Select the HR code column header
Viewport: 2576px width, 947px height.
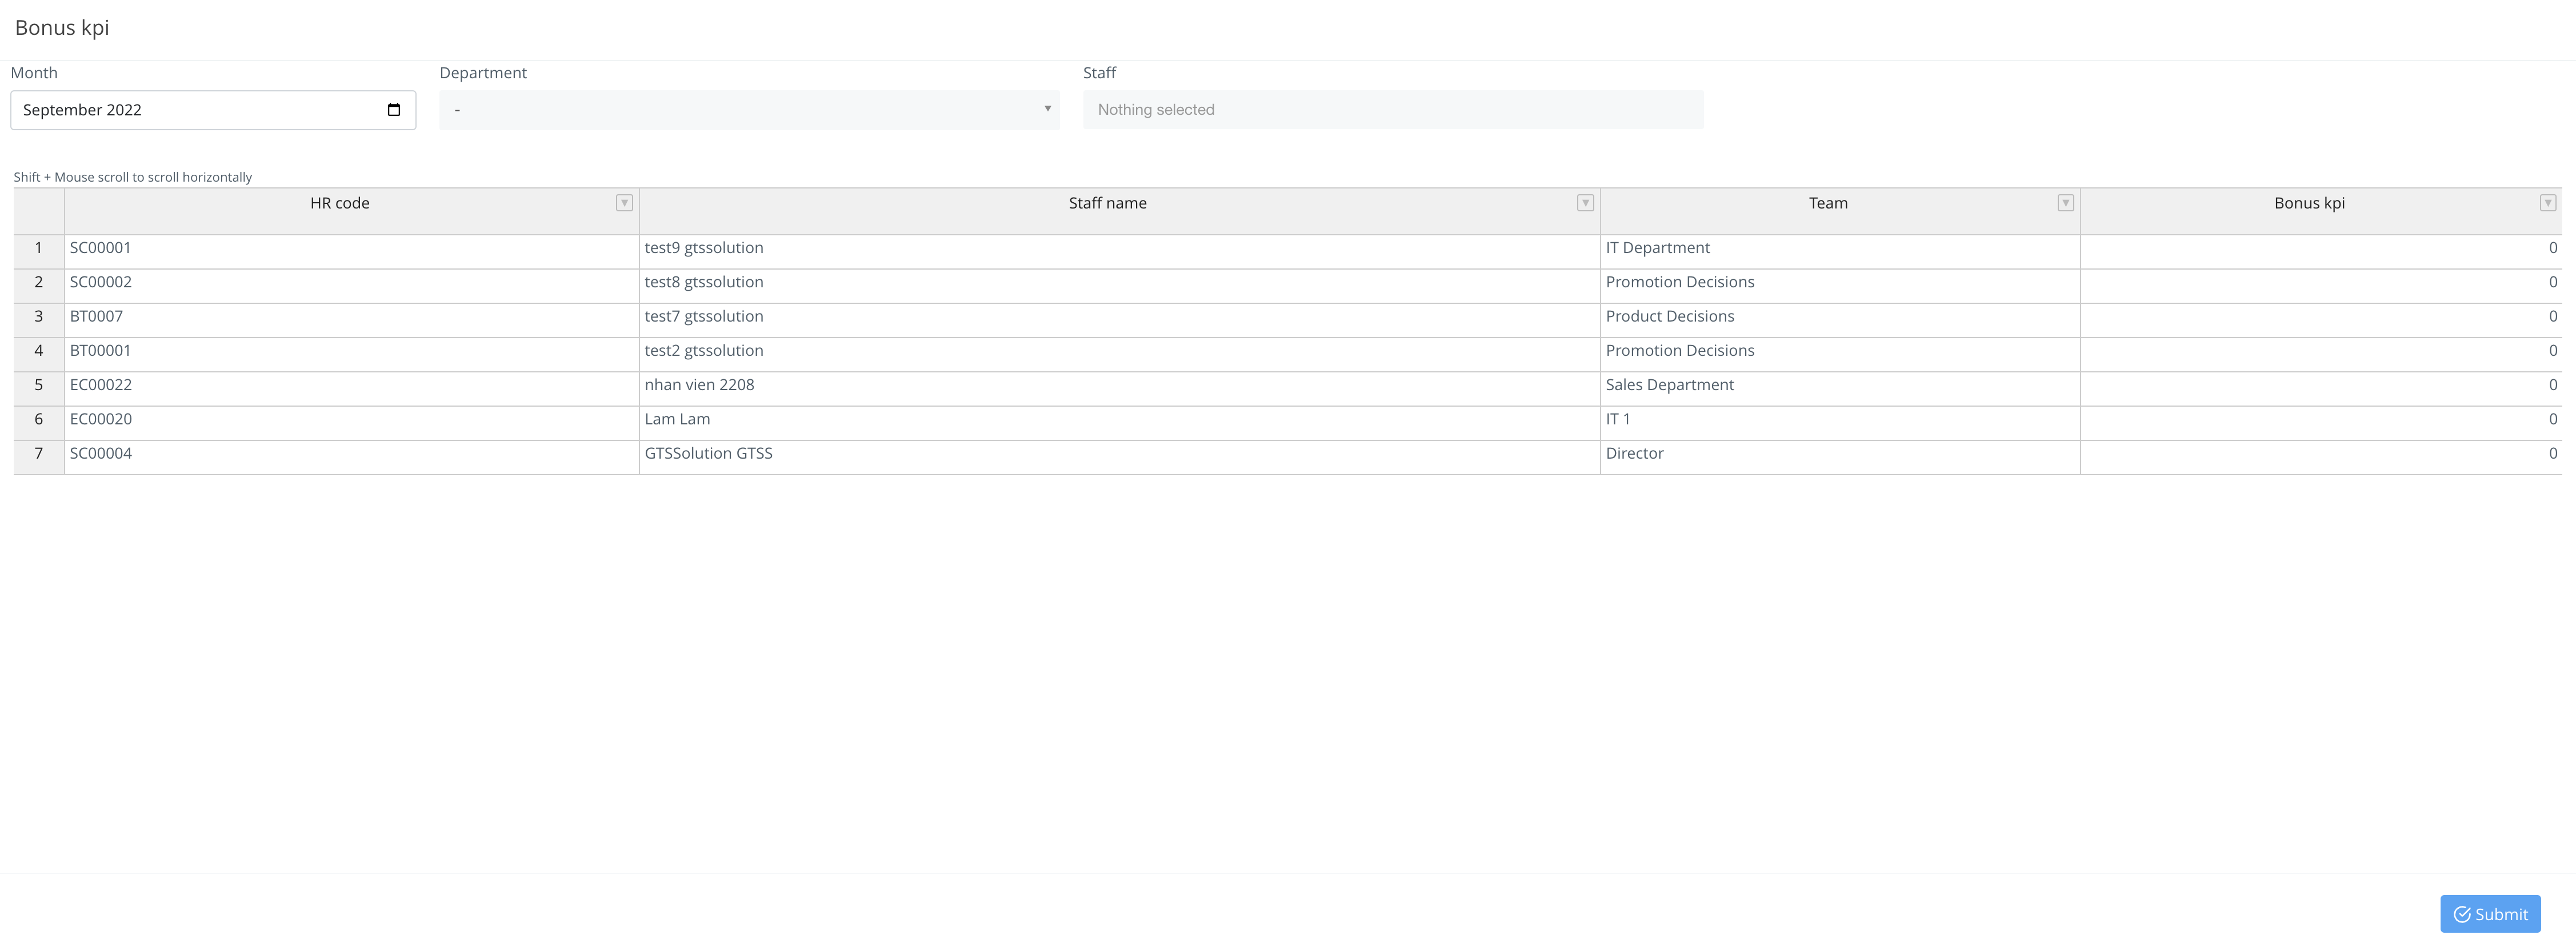point(340,204)
